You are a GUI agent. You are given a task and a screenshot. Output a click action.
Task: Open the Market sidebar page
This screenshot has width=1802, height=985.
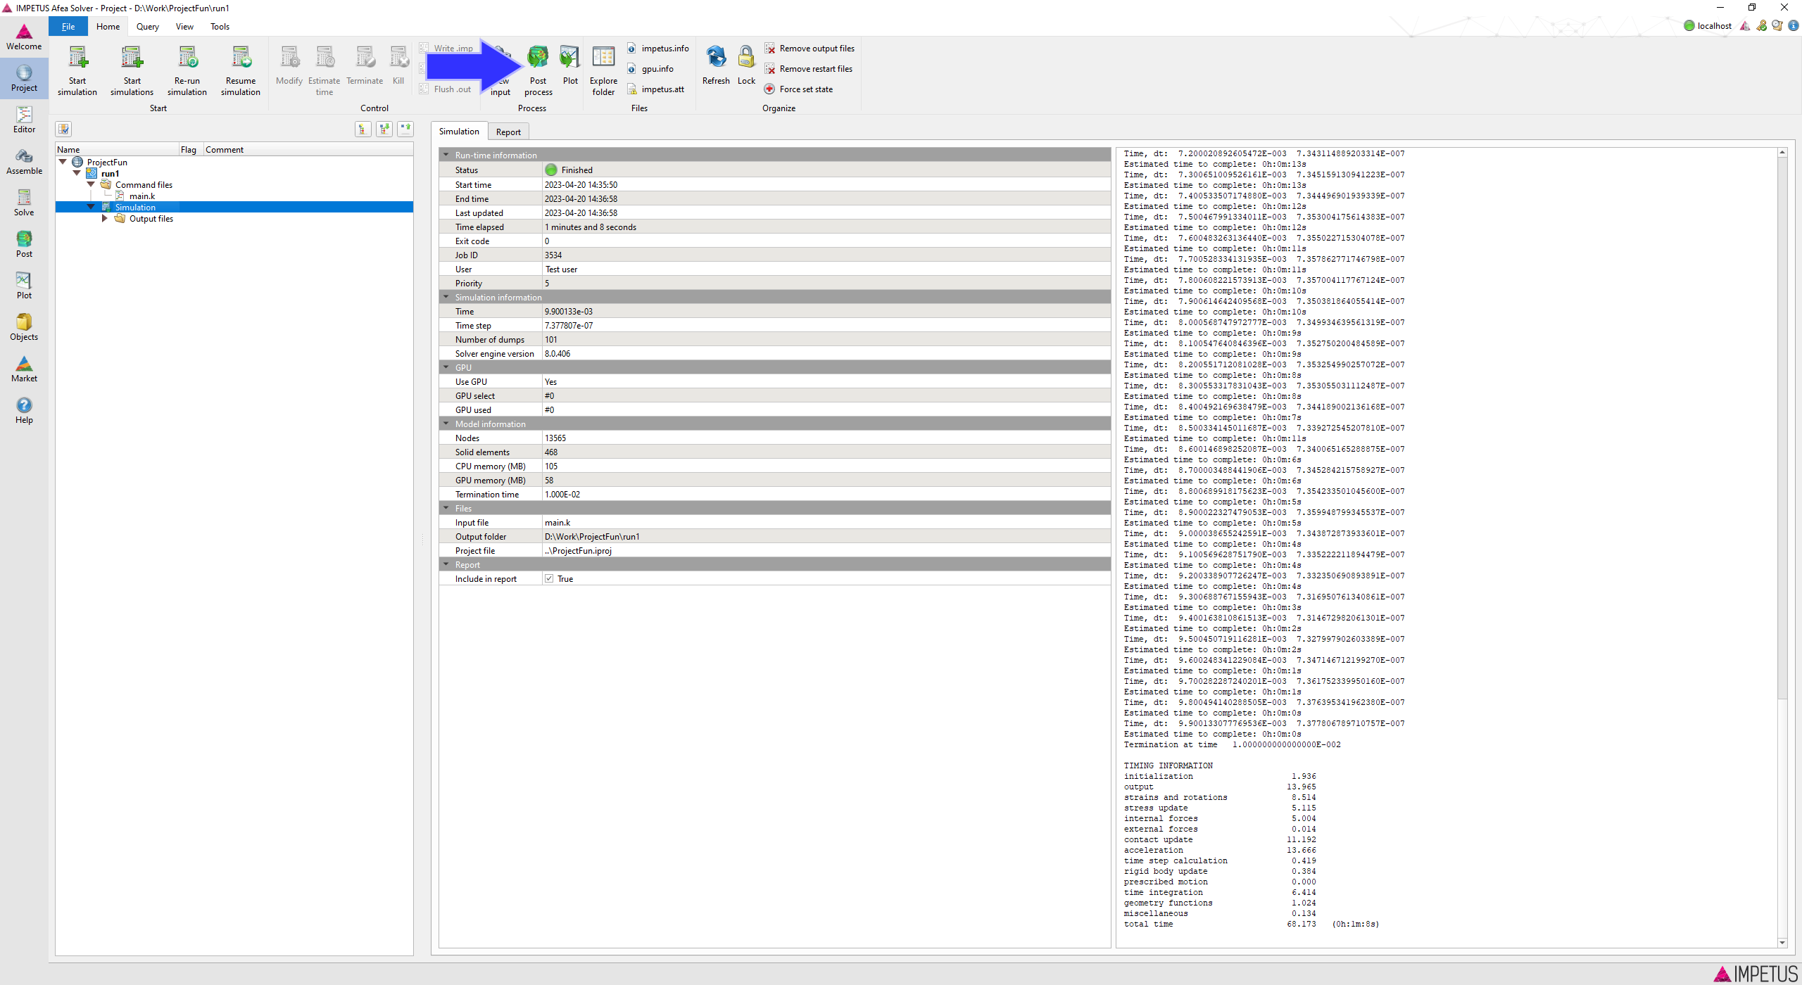coord(24,369)
